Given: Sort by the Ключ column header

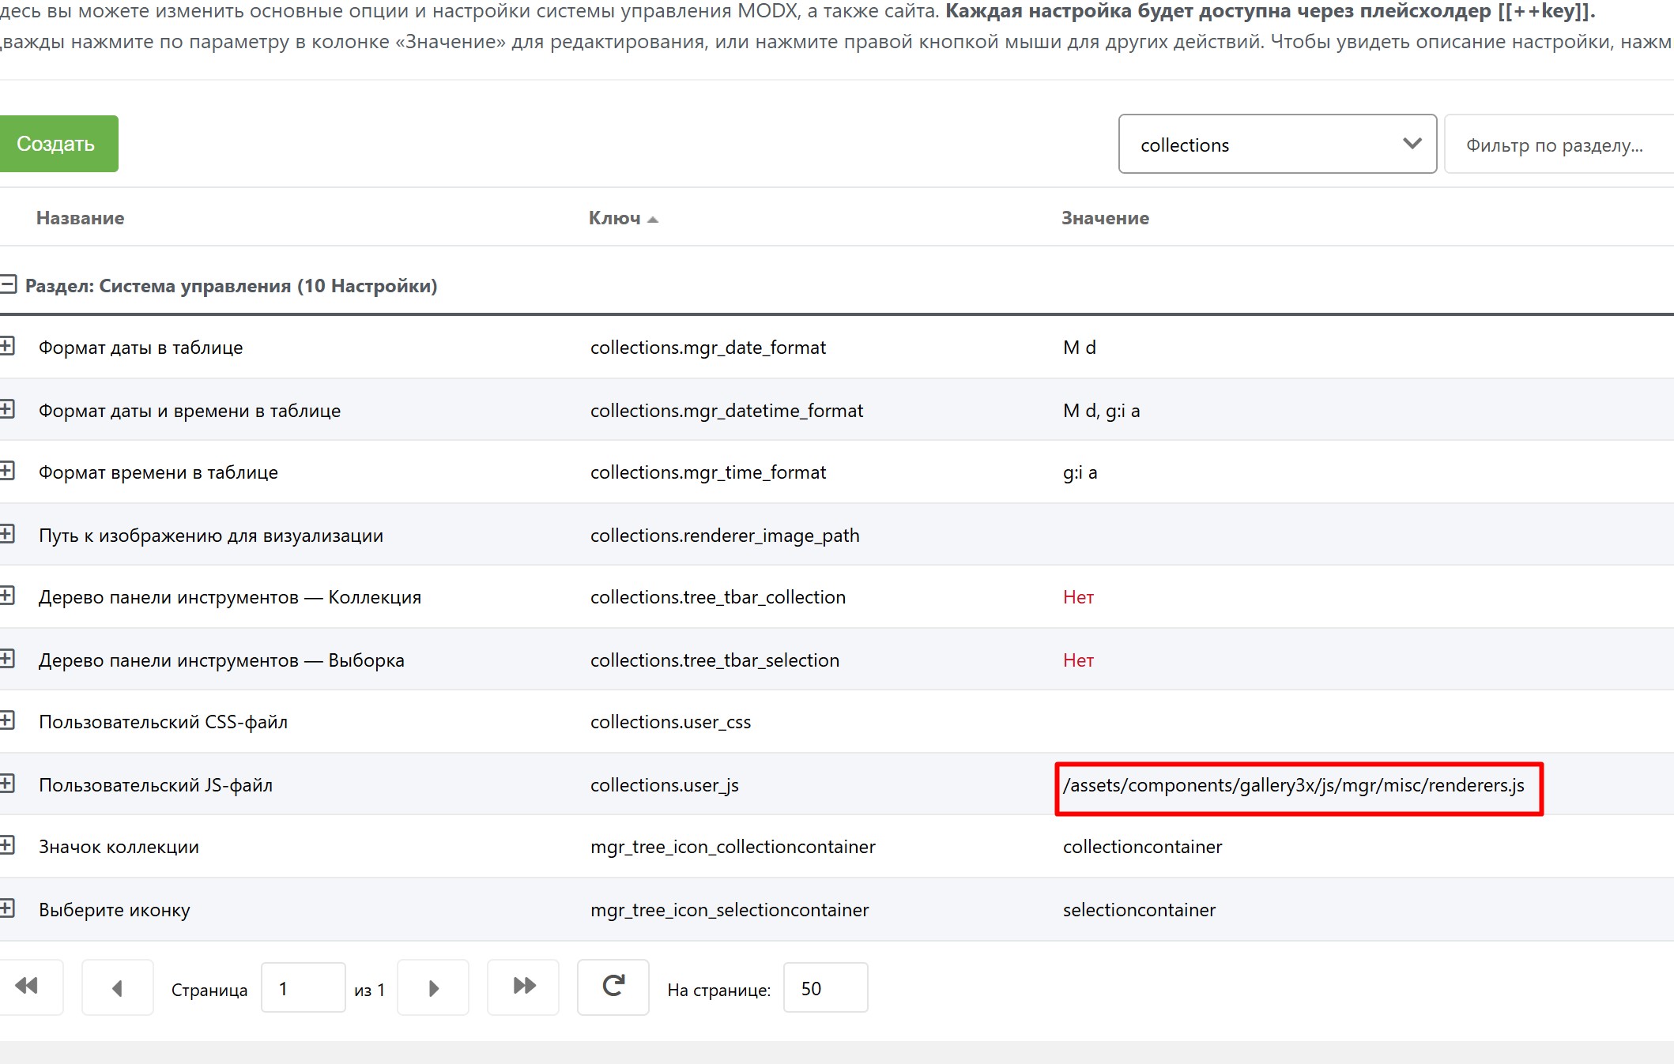Looking at the screenshot, I should (x=615, y=218).
